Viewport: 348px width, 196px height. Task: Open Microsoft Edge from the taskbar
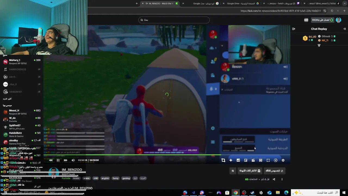tap(286, 193)
